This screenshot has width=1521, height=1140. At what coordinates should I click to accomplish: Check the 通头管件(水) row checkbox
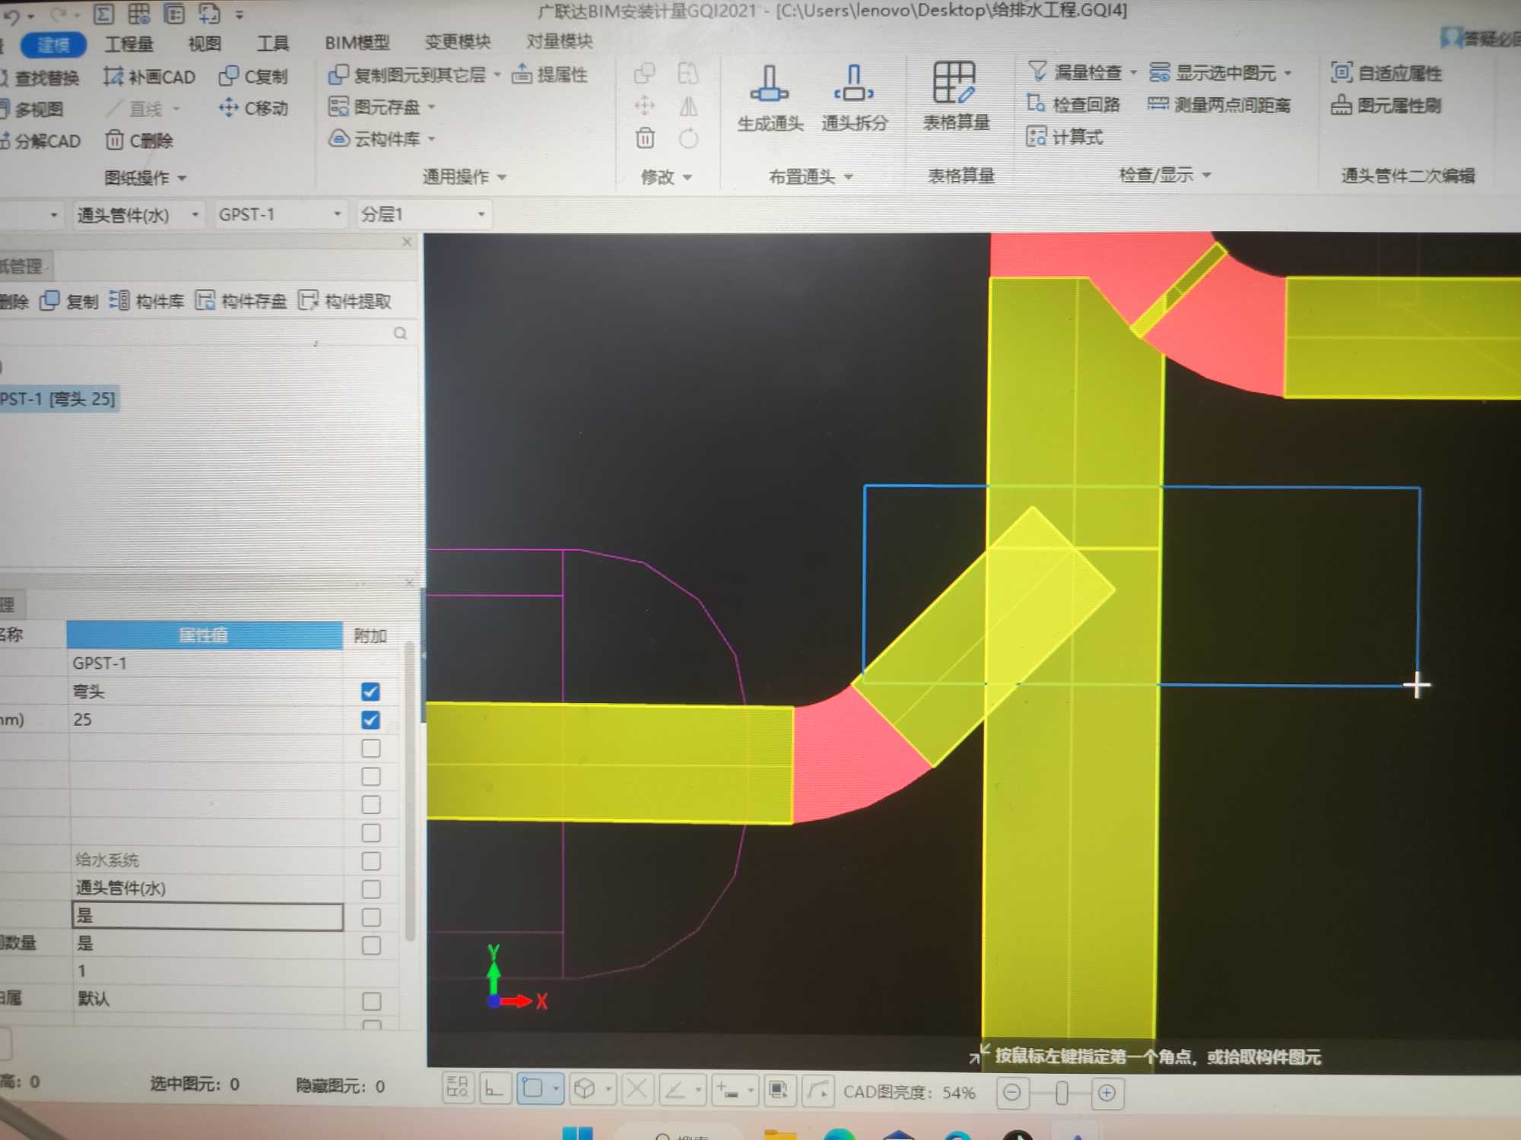click(371, 889)
